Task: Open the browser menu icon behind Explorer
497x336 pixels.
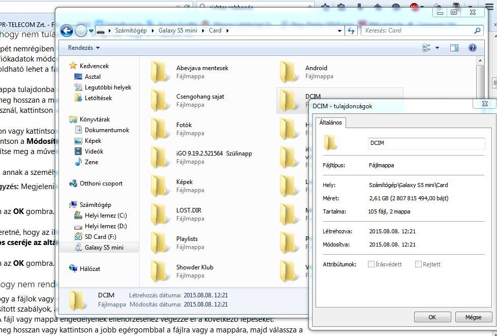Action: tap(489, 6)
